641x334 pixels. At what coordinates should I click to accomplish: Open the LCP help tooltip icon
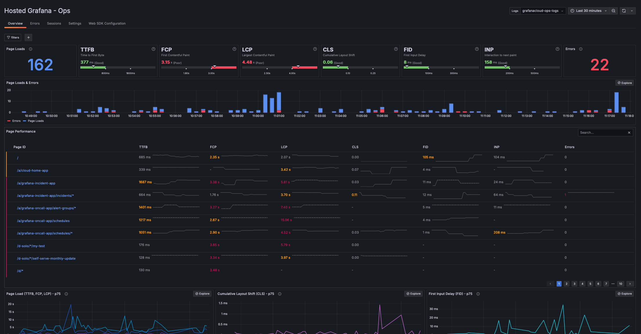click(x=315, y=49)
